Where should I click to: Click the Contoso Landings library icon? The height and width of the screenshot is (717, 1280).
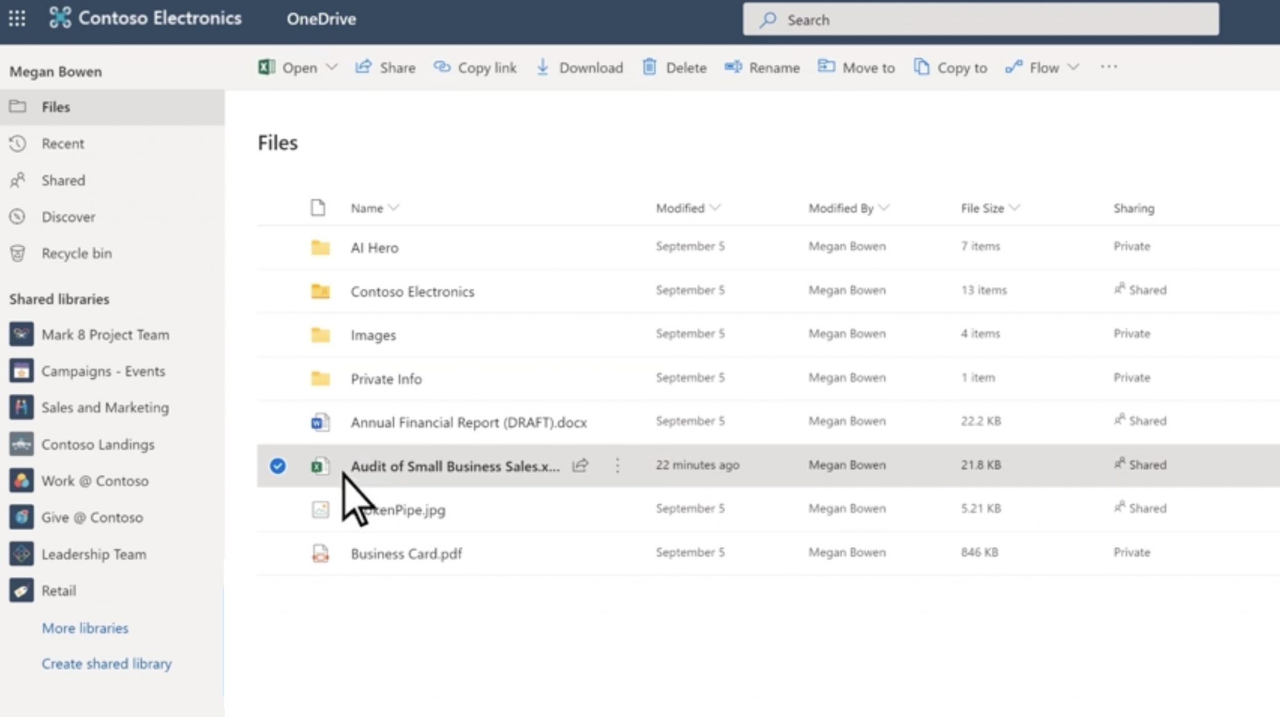click(x=21, y=444)
